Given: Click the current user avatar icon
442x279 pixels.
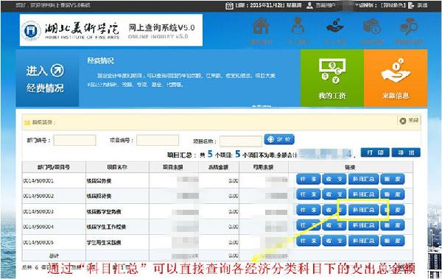Looking at the screenshot, I should [309, 5].
